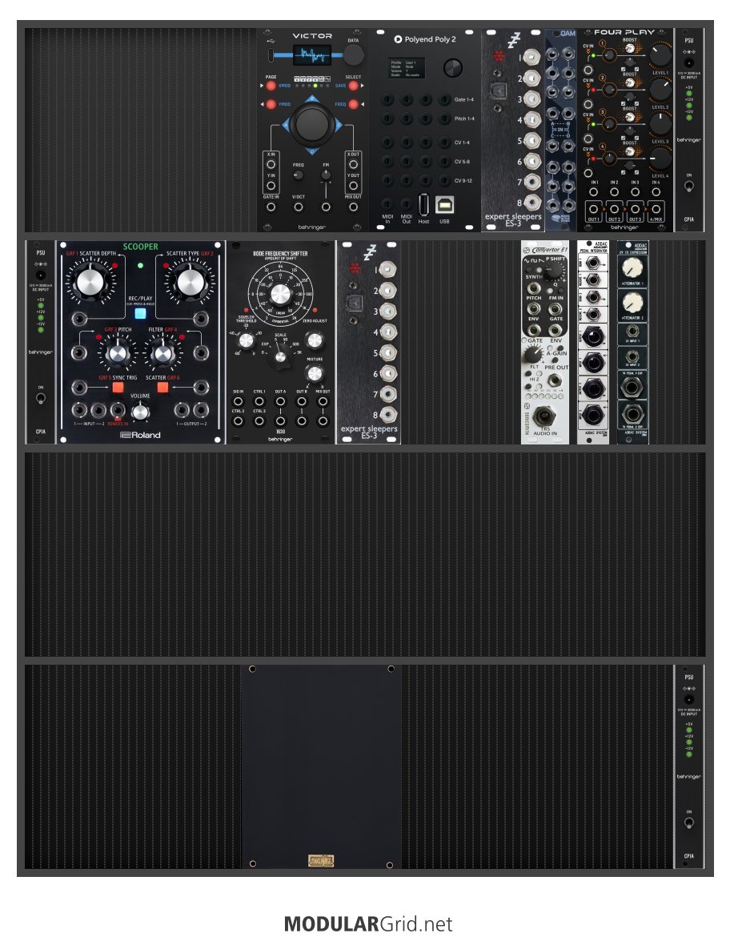Click the Victor waveform display screen
The image size is (738, 941).
click(312, 55)
